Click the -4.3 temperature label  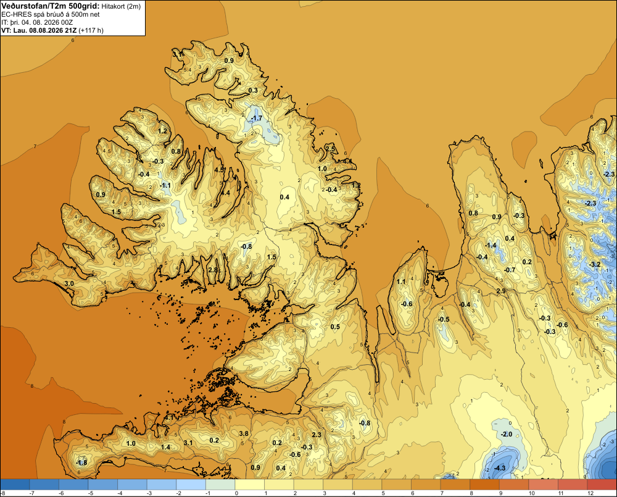click(x=499, y=468)
